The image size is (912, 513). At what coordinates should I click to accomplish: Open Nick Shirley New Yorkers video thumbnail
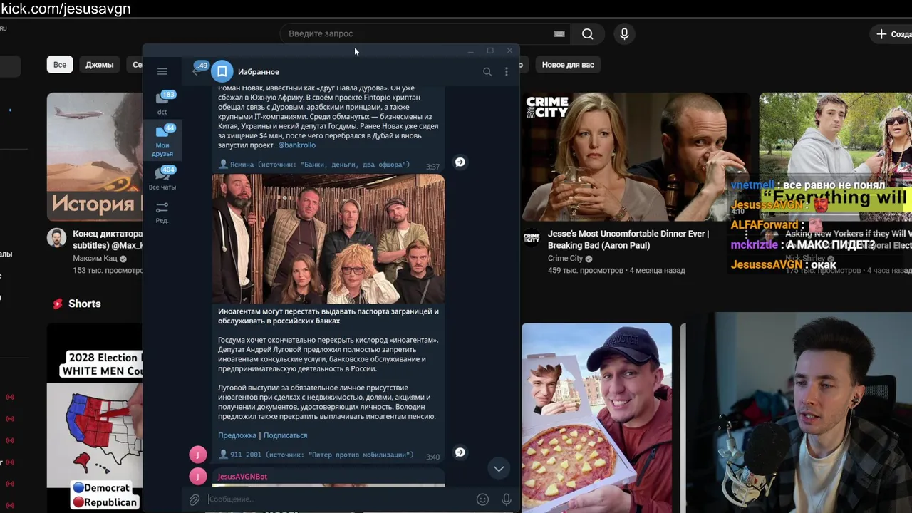click(x=835, y=157)
